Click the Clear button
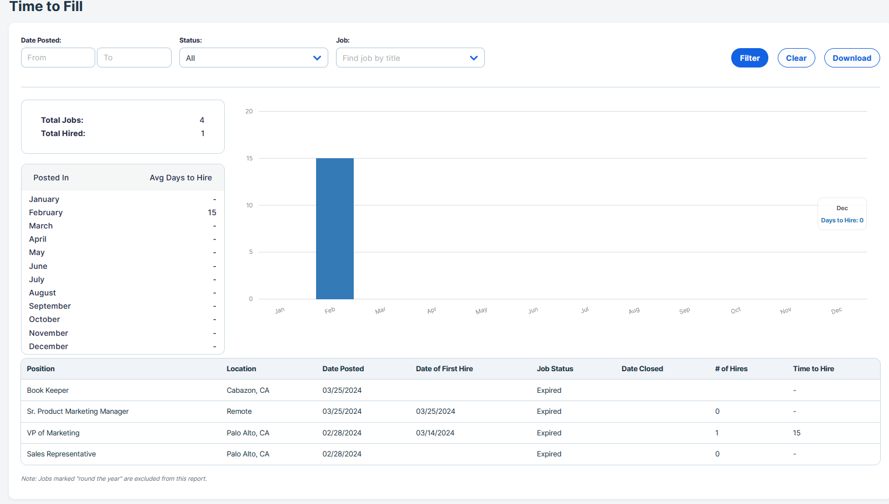Viewport: 889px width, 504px height. 795,58
